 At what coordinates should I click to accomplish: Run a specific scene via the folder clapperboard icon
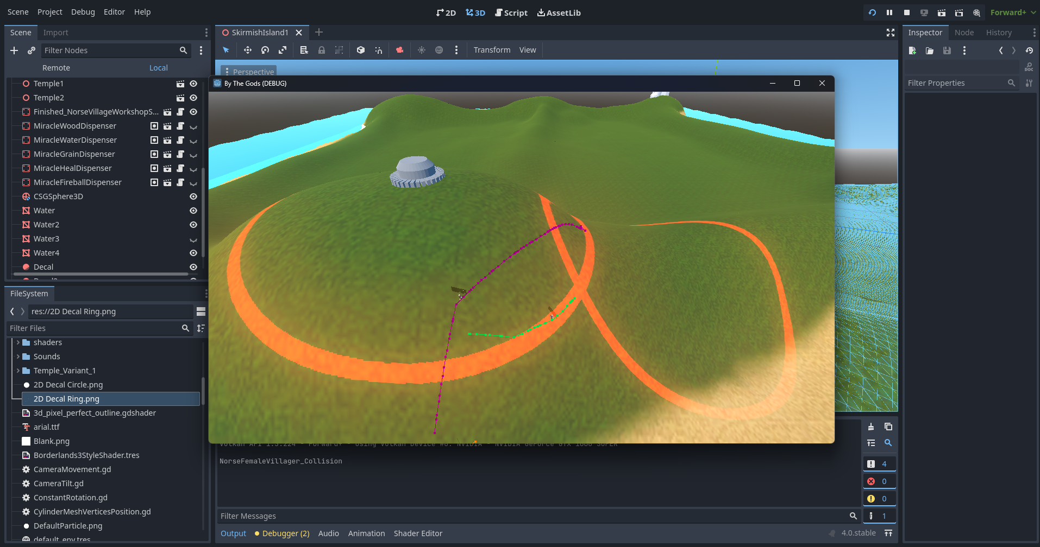(x=959, y=12)
